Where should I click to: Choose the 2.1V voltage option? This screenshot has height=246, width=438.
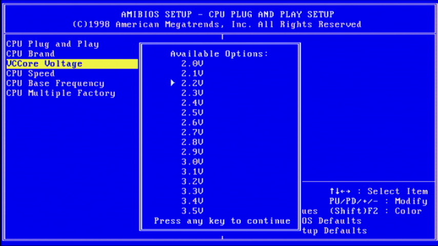point(192,73)
